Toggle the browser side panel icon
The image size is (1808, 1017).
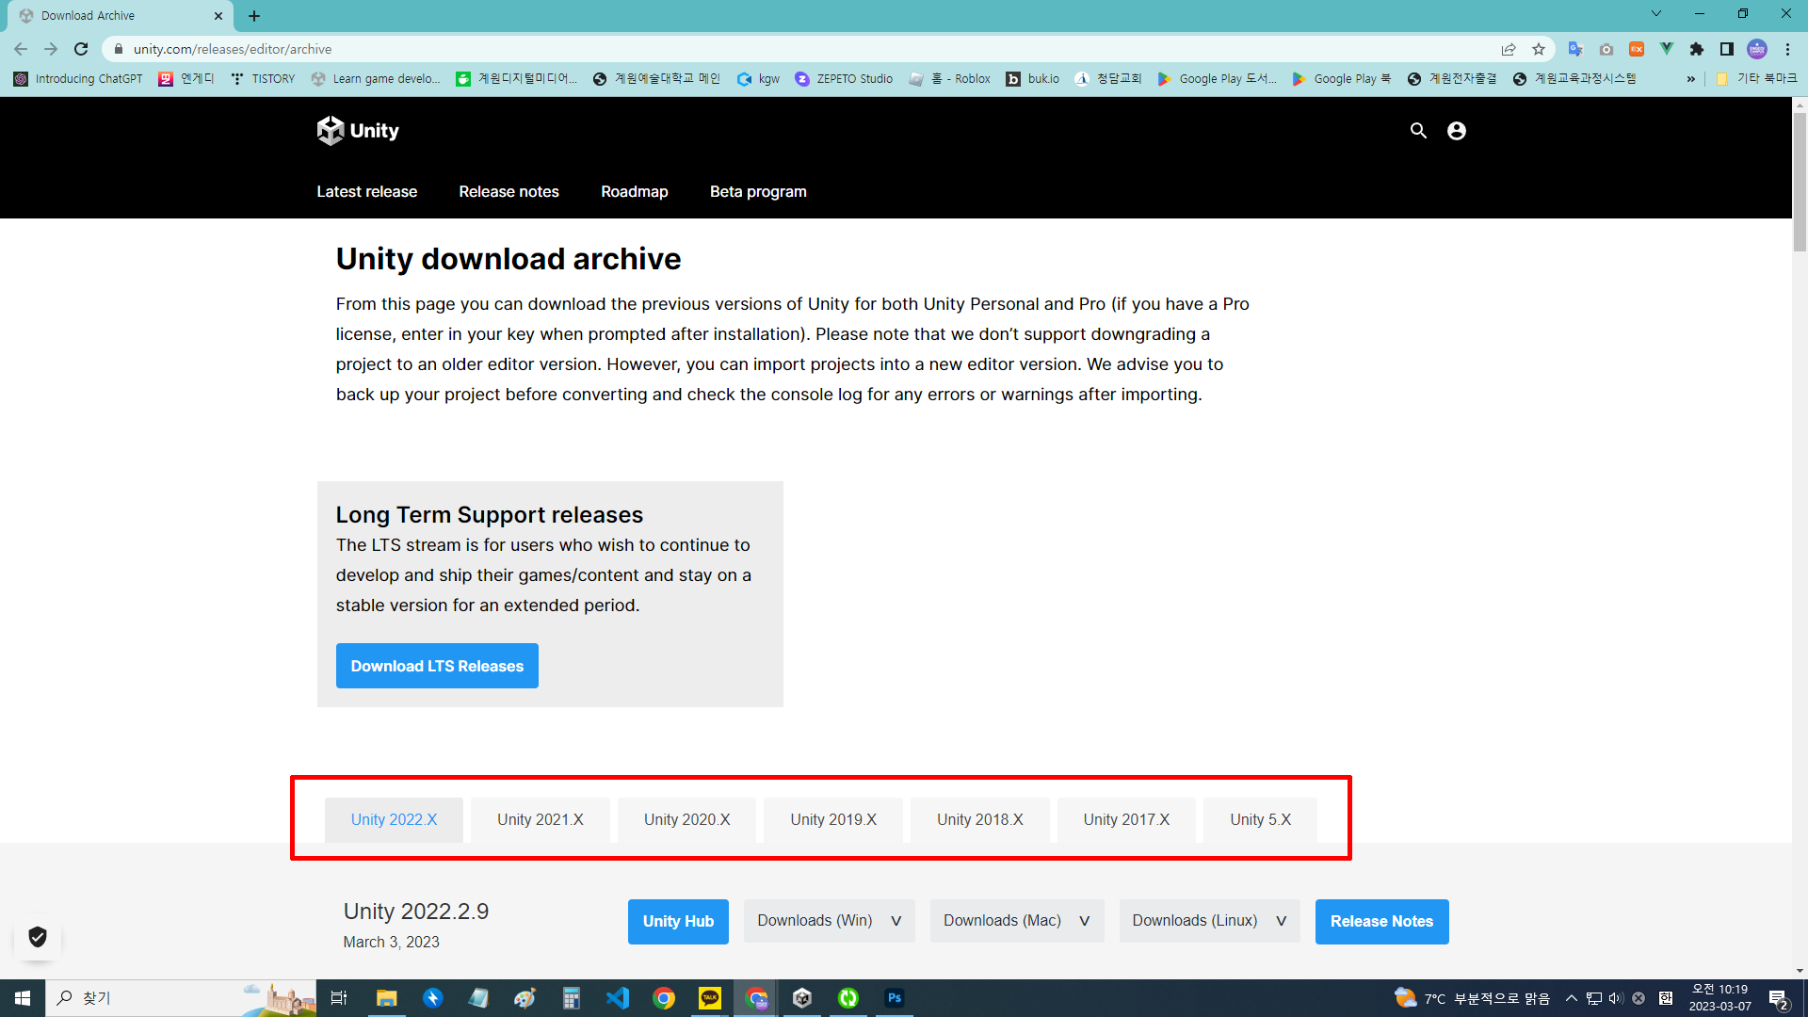(x=1727, y=49)
